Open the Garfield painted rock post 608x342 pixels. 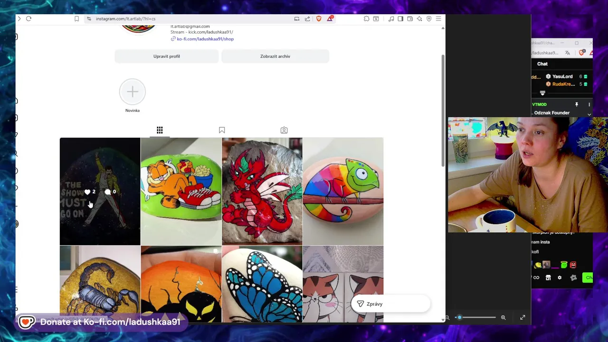[181, 191]
